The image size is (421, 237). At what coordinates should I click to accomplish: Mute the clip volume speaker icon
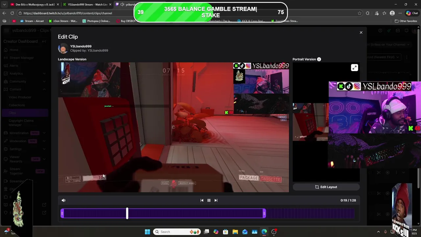click(63, 200)
